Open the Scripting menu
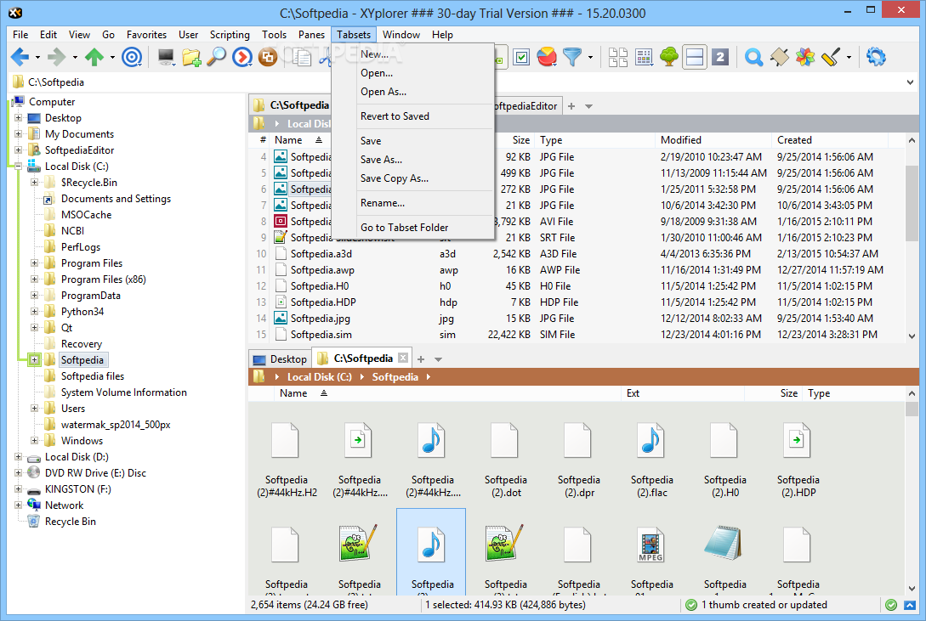Image resolution: width=926 pixels, height=621 pixels. tap(230, 35)
